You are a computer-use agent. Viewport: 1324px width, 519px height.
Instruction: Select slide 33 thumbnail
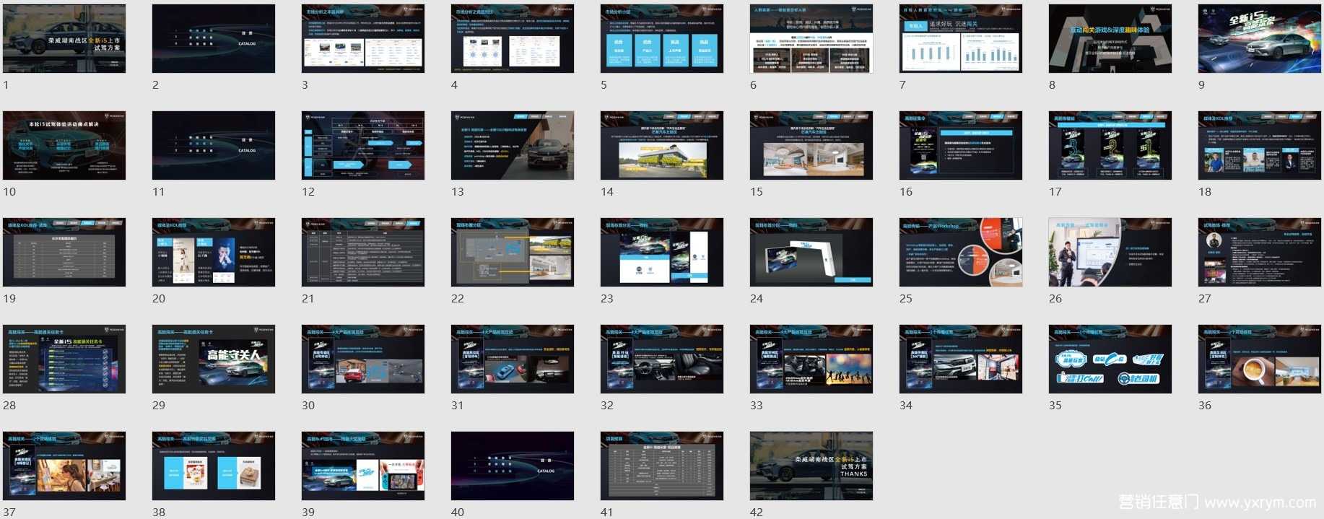[x=811, y=359]
